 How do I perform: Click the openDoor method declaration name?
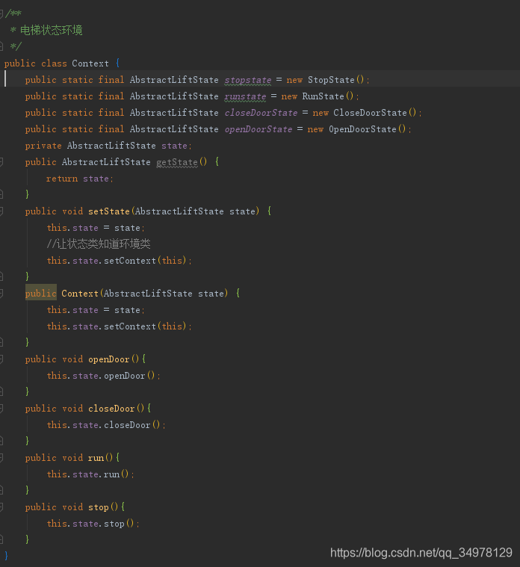(109, 359)
